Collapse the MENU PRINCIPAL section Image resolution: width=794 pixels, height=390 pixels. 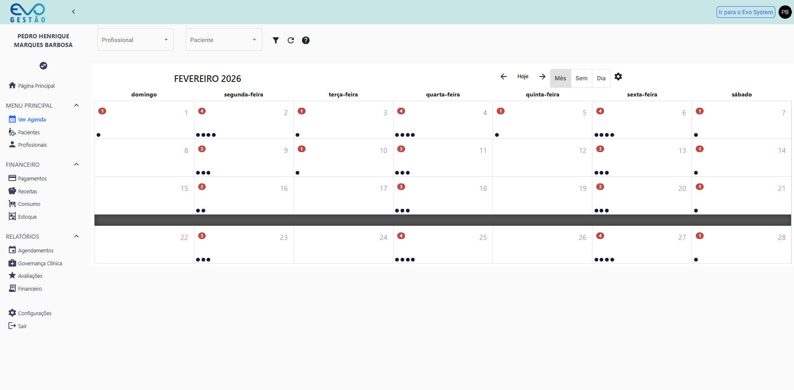coord(76,106)
